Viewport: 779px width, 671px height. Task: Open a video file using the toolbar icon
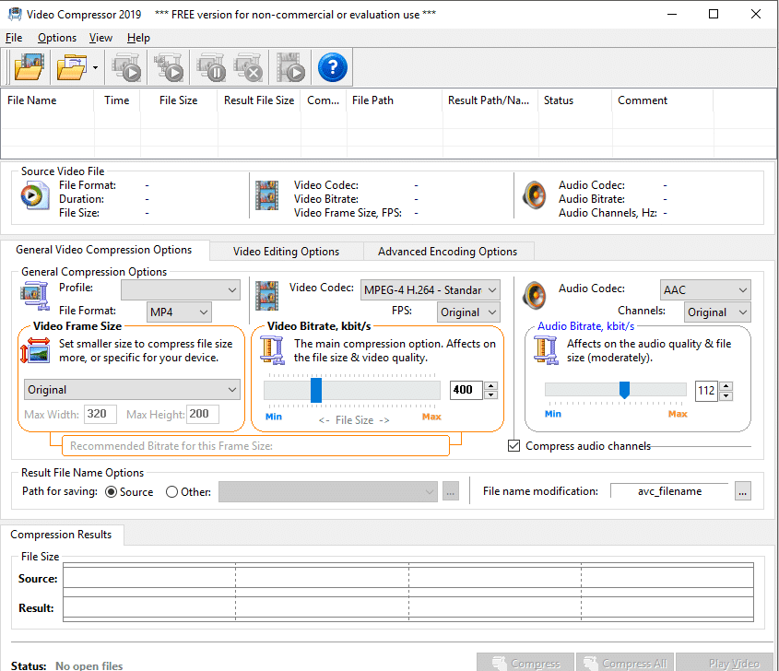(x=29, y=66)
